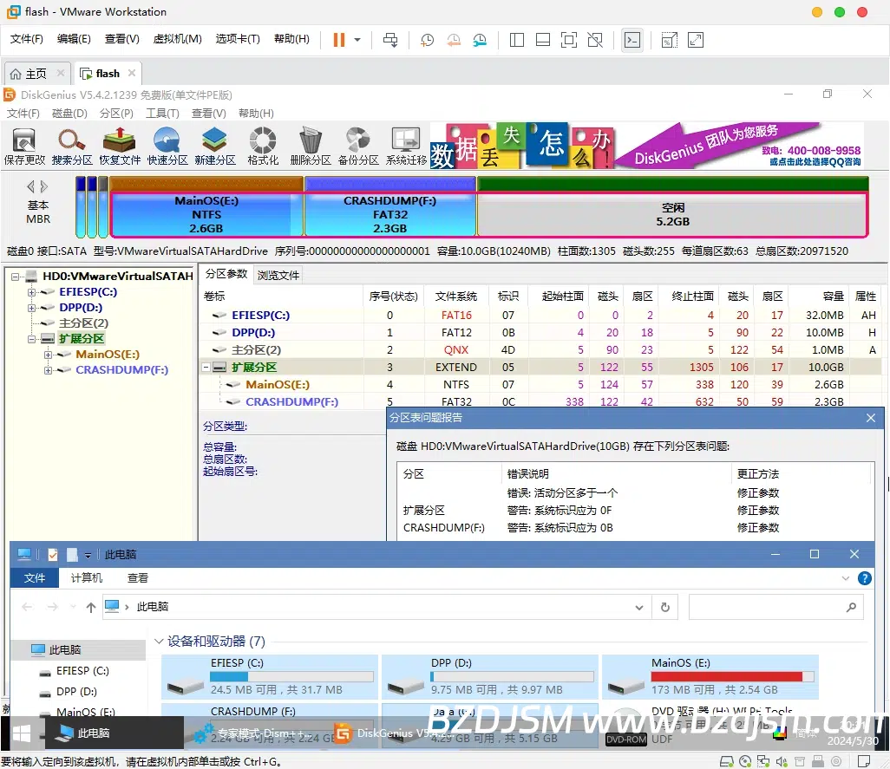The width and height of the screenshot is (890, 769).
Task: Open MainOS (E:) drive tile in Explorer
Action: [710, 677]
